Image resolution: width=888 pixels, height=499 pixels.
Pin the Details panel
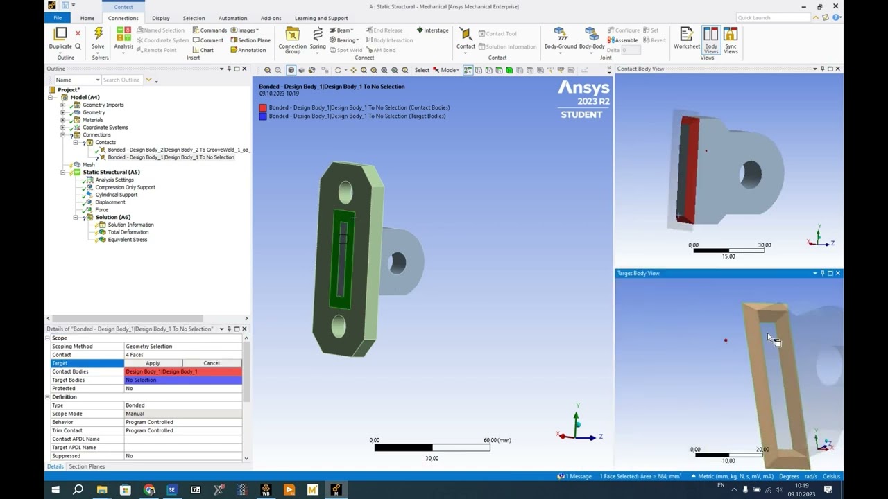point(229,329)
